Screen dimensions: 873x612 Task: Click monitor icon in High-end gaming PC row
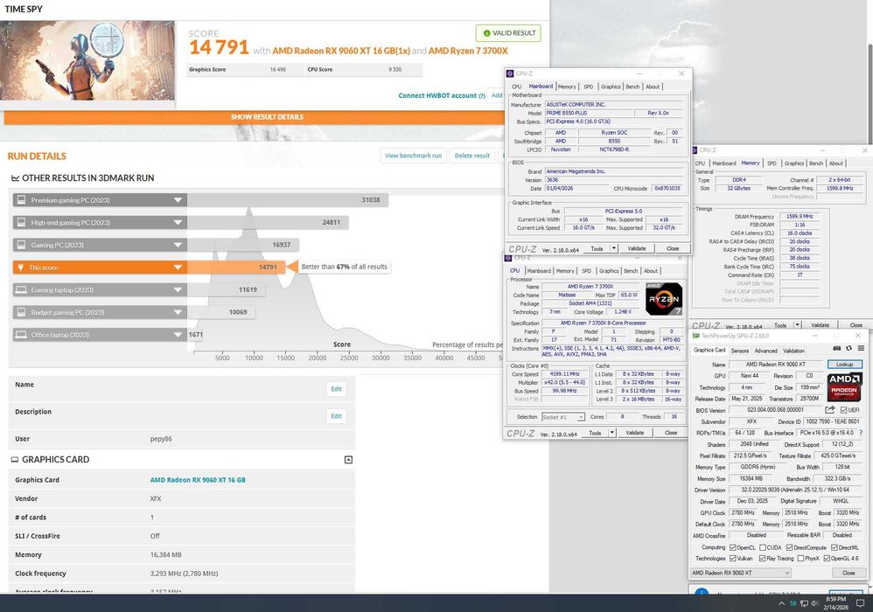click(21, 223)
